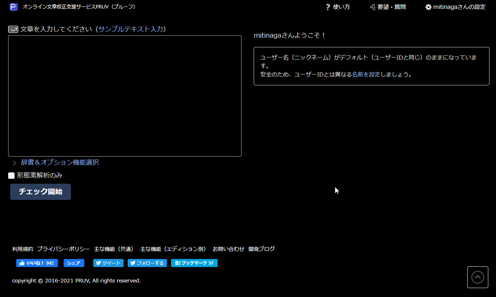496x297 pixels.
Task: Open the 使い方 menu item
Action: point(341,7)
